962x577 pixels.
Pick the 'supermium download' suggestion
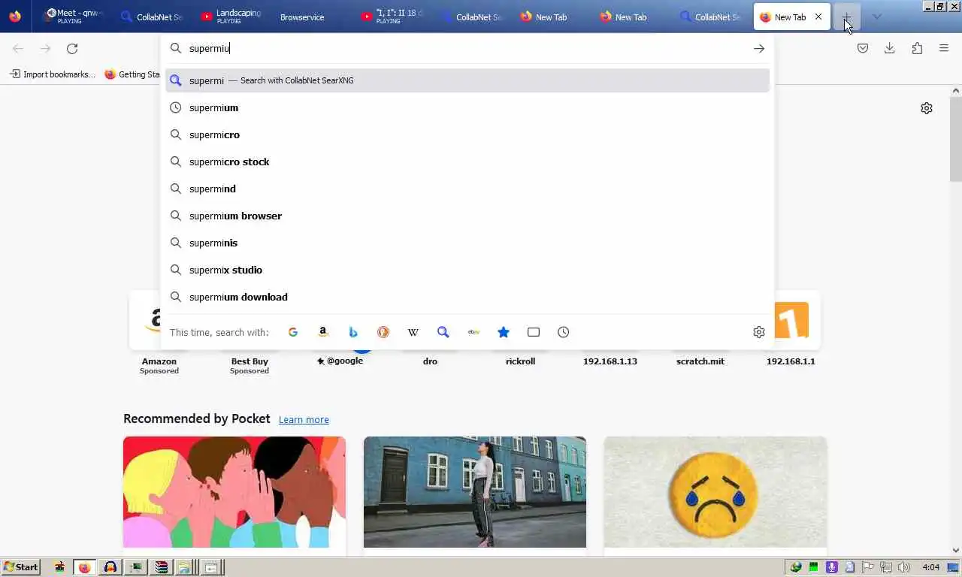coord(467,297)
